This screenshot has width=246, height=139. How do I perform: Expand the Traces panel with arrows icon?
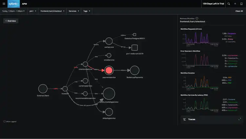240,119
